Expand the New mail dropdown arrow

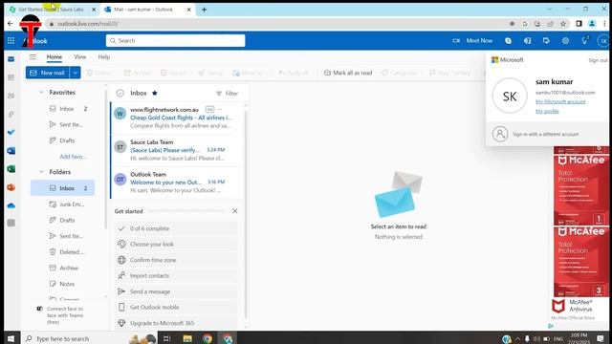pyautogui.click(x=76, y=73)
